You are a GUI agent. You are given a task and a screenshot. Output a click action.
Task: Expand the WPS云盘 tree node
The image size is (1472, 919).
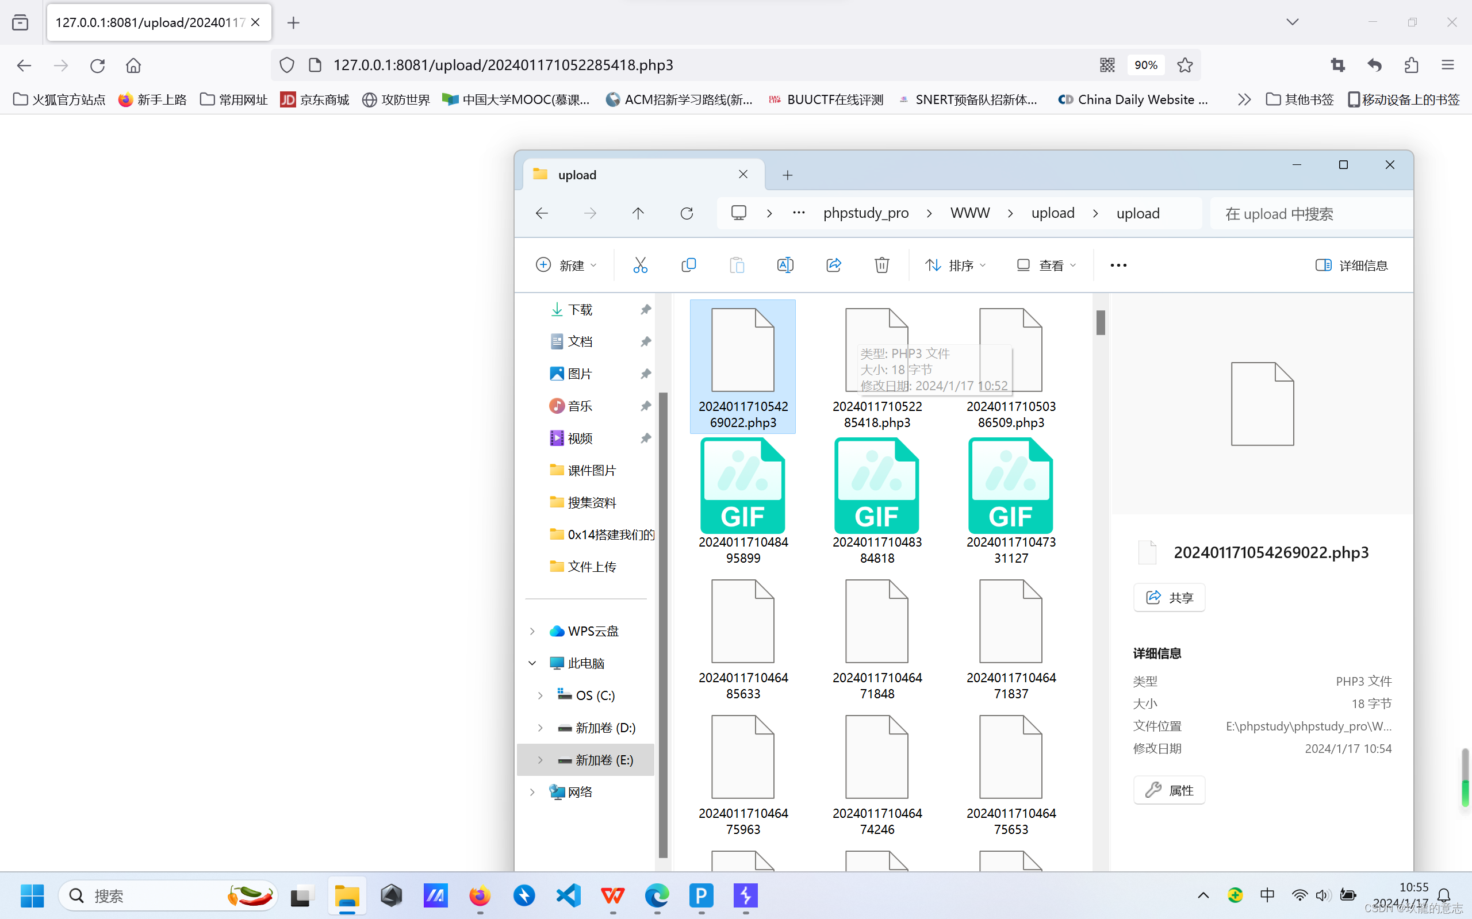pos(532,631)
